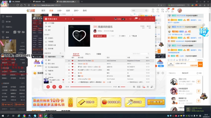Check the block effects checkbox in chat
Screen dimensions: 211x118
click(196, 60)
